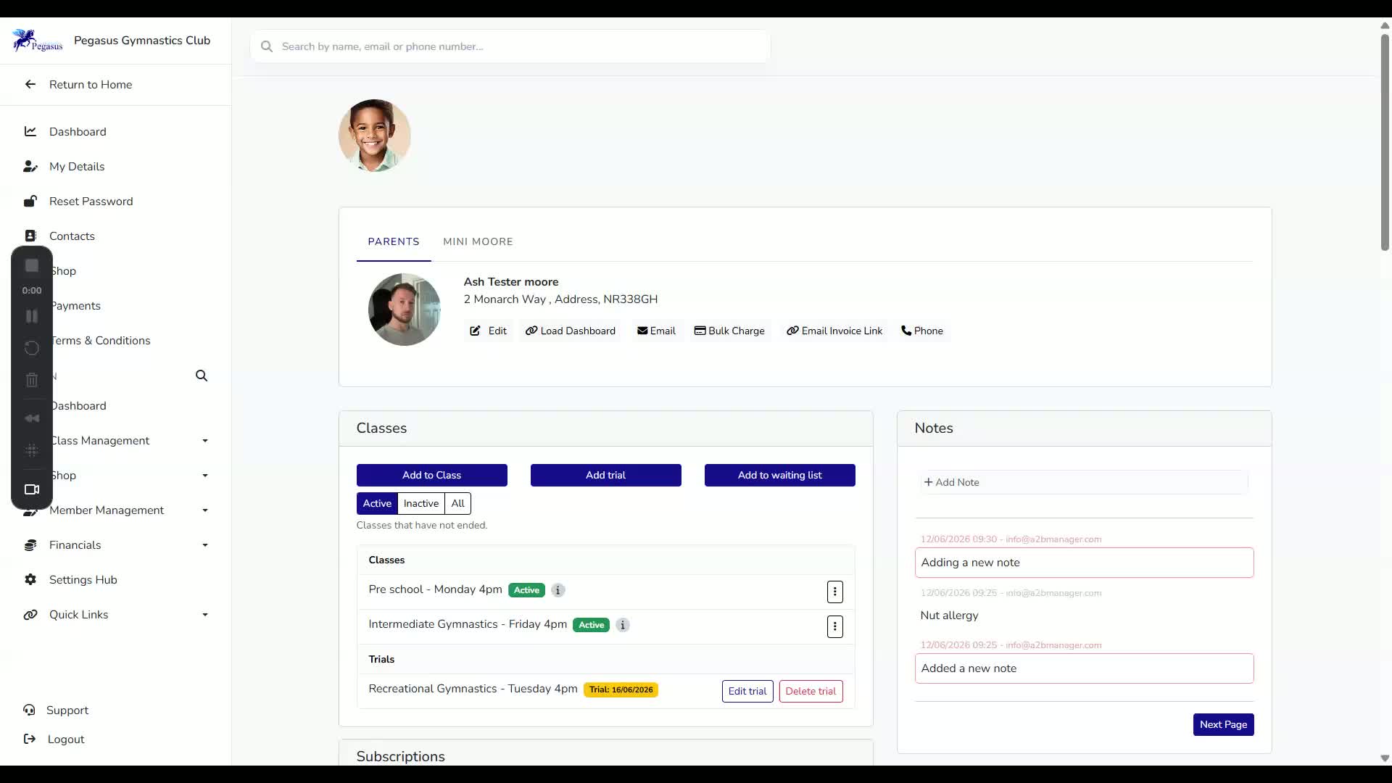Open options menu for Intermediate Gymnastics Friday 4pm
Screen dimensions: 1392x783
(834, 626)
